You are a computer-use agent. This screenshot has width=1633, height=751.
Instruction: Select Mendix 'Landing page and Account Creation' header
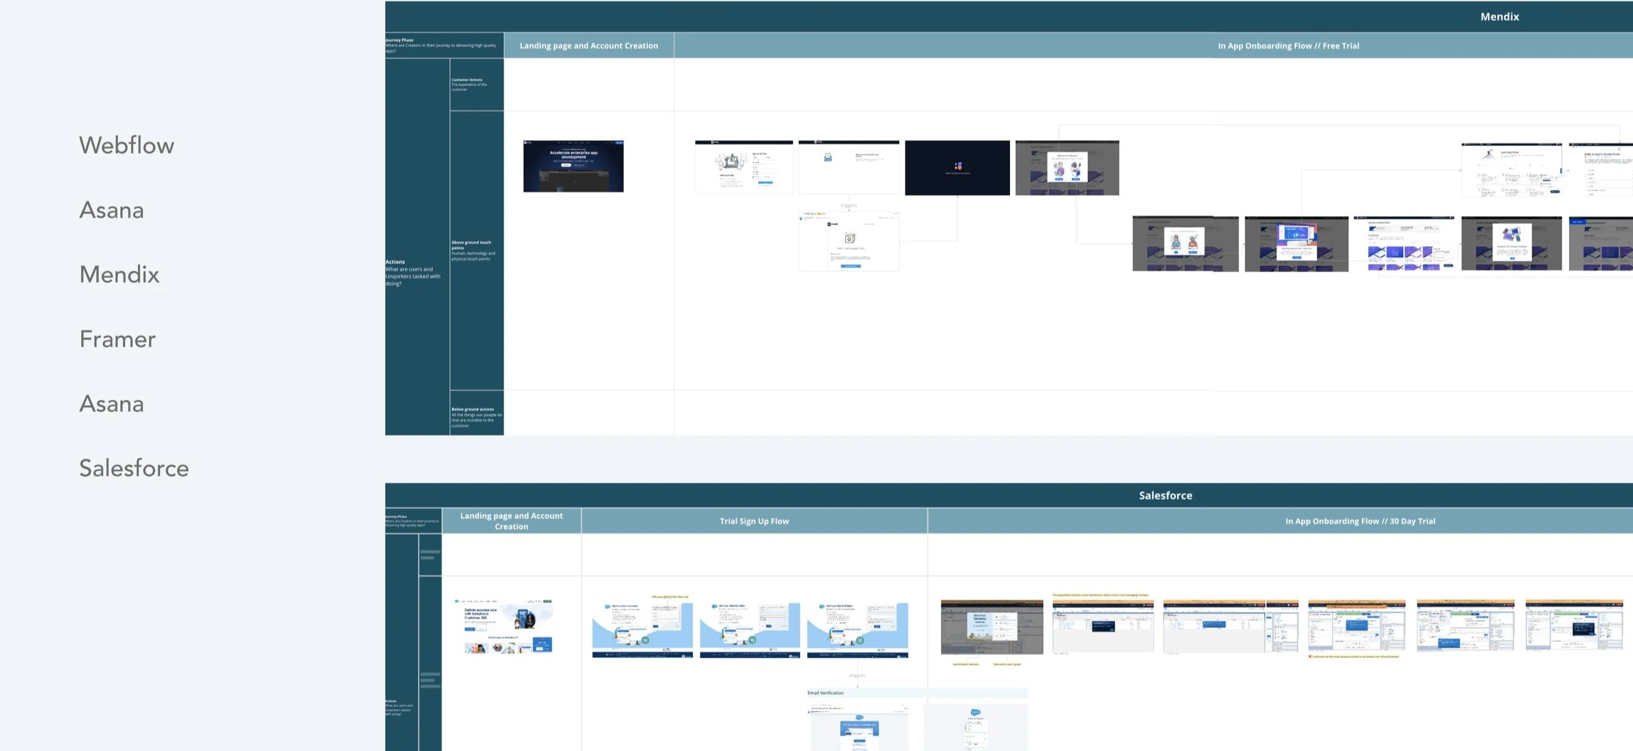coord(589,46)
